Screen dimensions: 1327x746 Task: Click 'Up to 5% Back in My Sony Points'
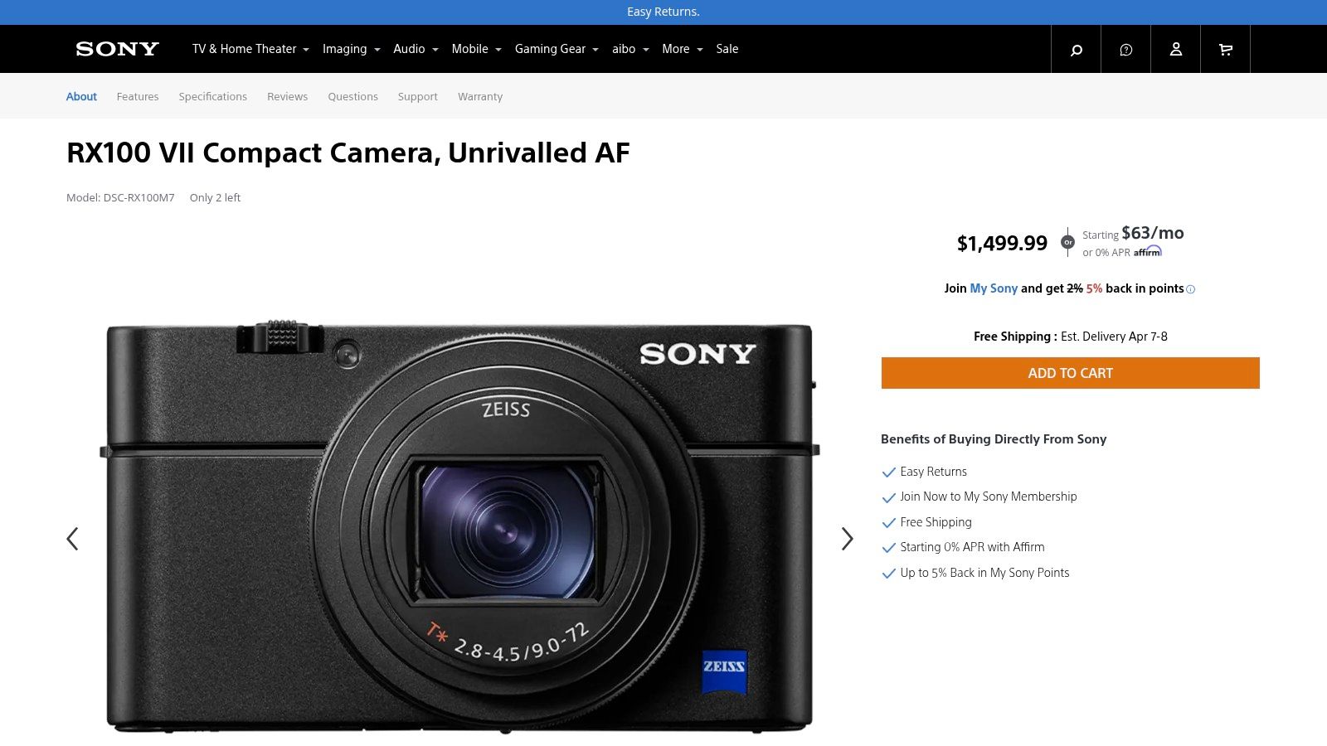[984, 573]
